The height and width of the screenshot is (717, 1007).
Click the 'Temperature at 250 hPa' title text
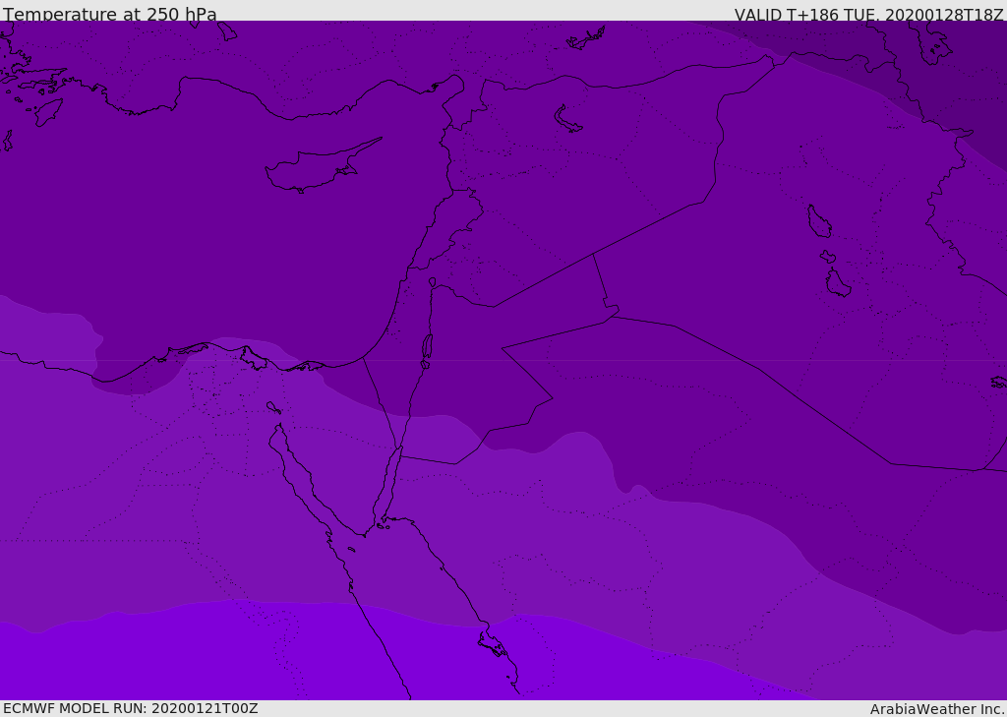point(110,14)
